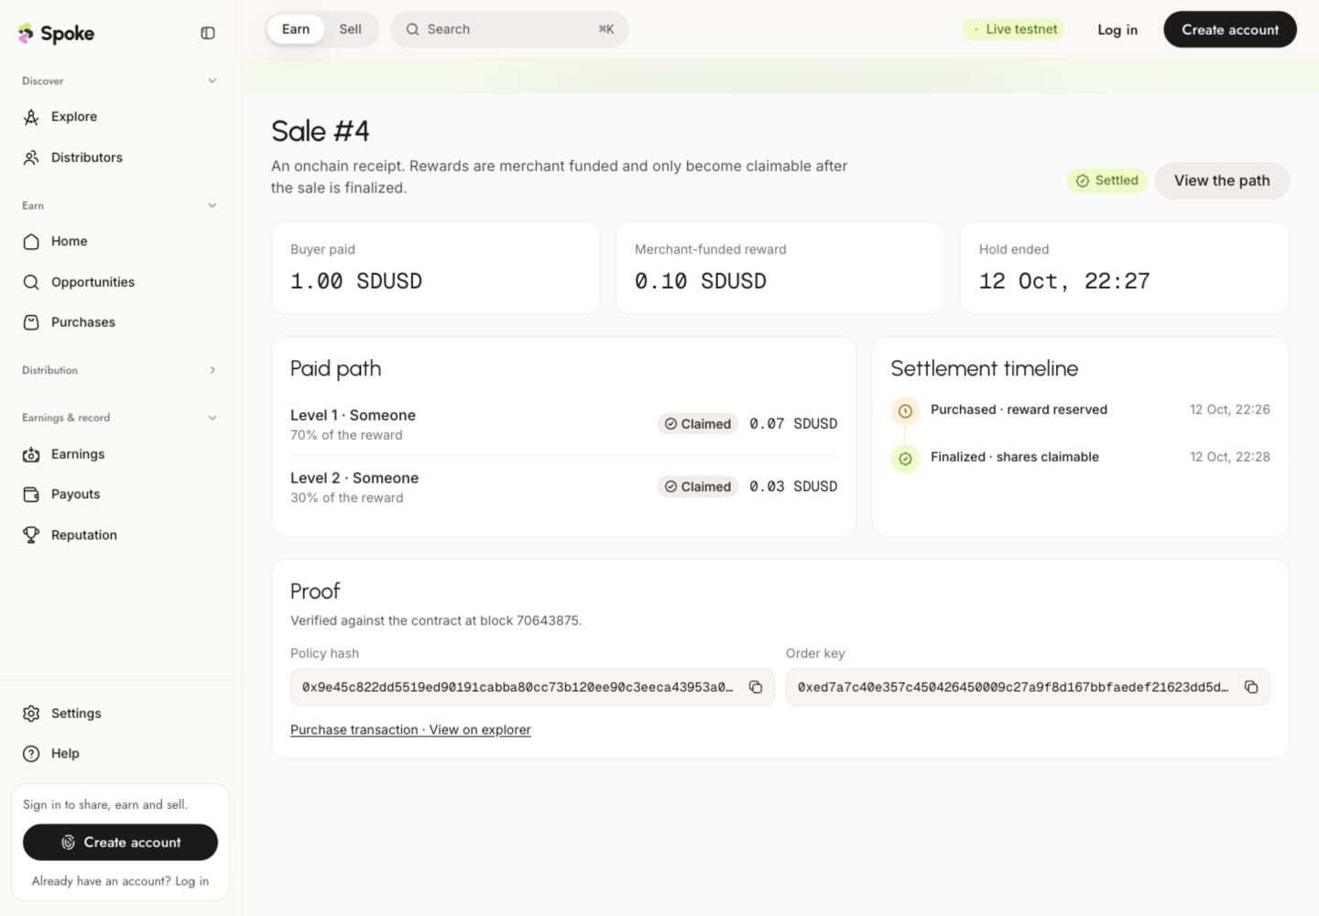Image resolution: width=1319 pixels, height=916 pixels.
Task: Click the Level 2 Claimed badge
Action: tap(698, 486)
